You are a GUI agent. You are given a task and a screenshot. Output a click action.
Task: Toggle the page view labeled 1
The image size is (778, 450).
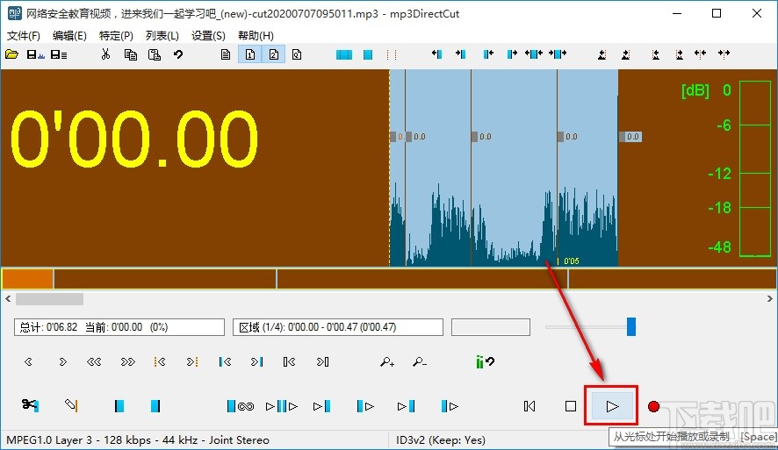(x=250, y=54)
